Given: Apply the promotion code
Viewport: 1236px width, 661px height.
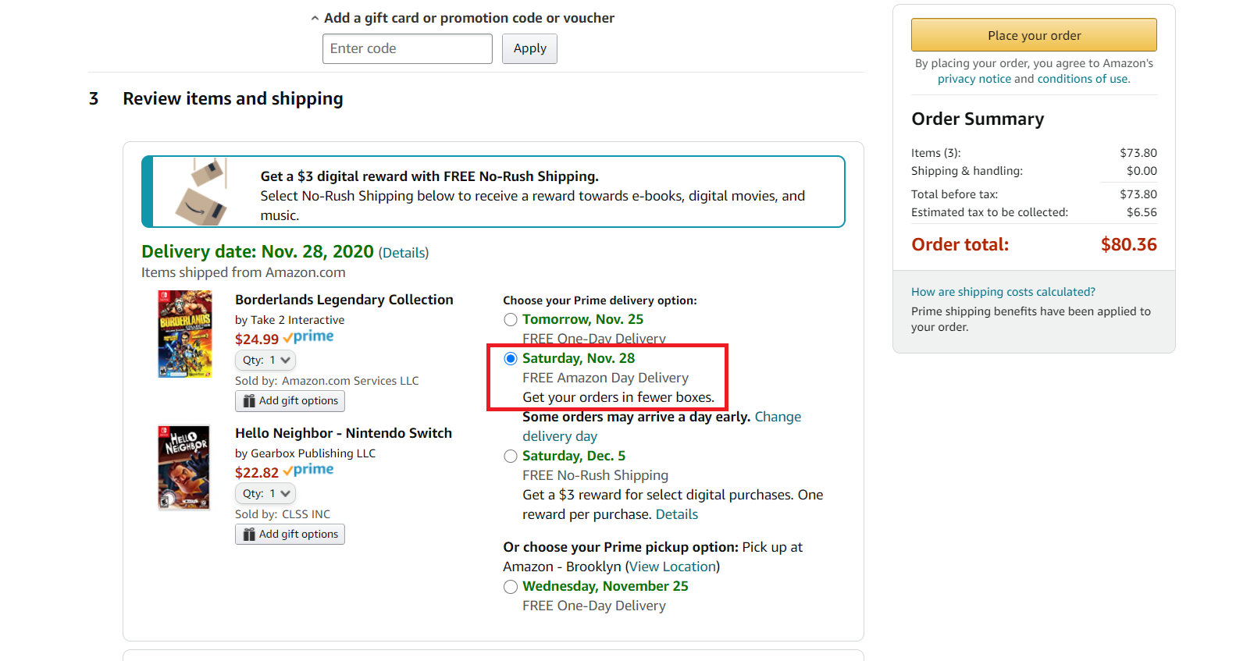Looking at the screenshot, I should [x=529, y=48].
